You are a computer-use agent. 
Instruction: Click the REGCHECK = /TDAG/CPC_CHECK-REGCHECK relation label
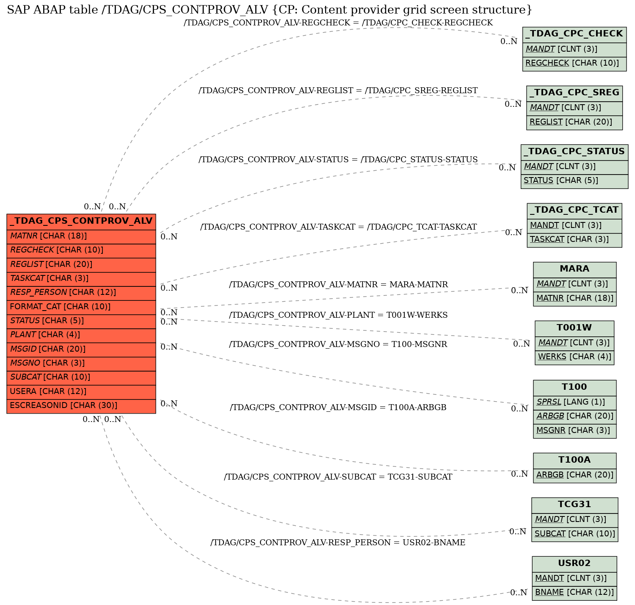click(x=338, y=23)
